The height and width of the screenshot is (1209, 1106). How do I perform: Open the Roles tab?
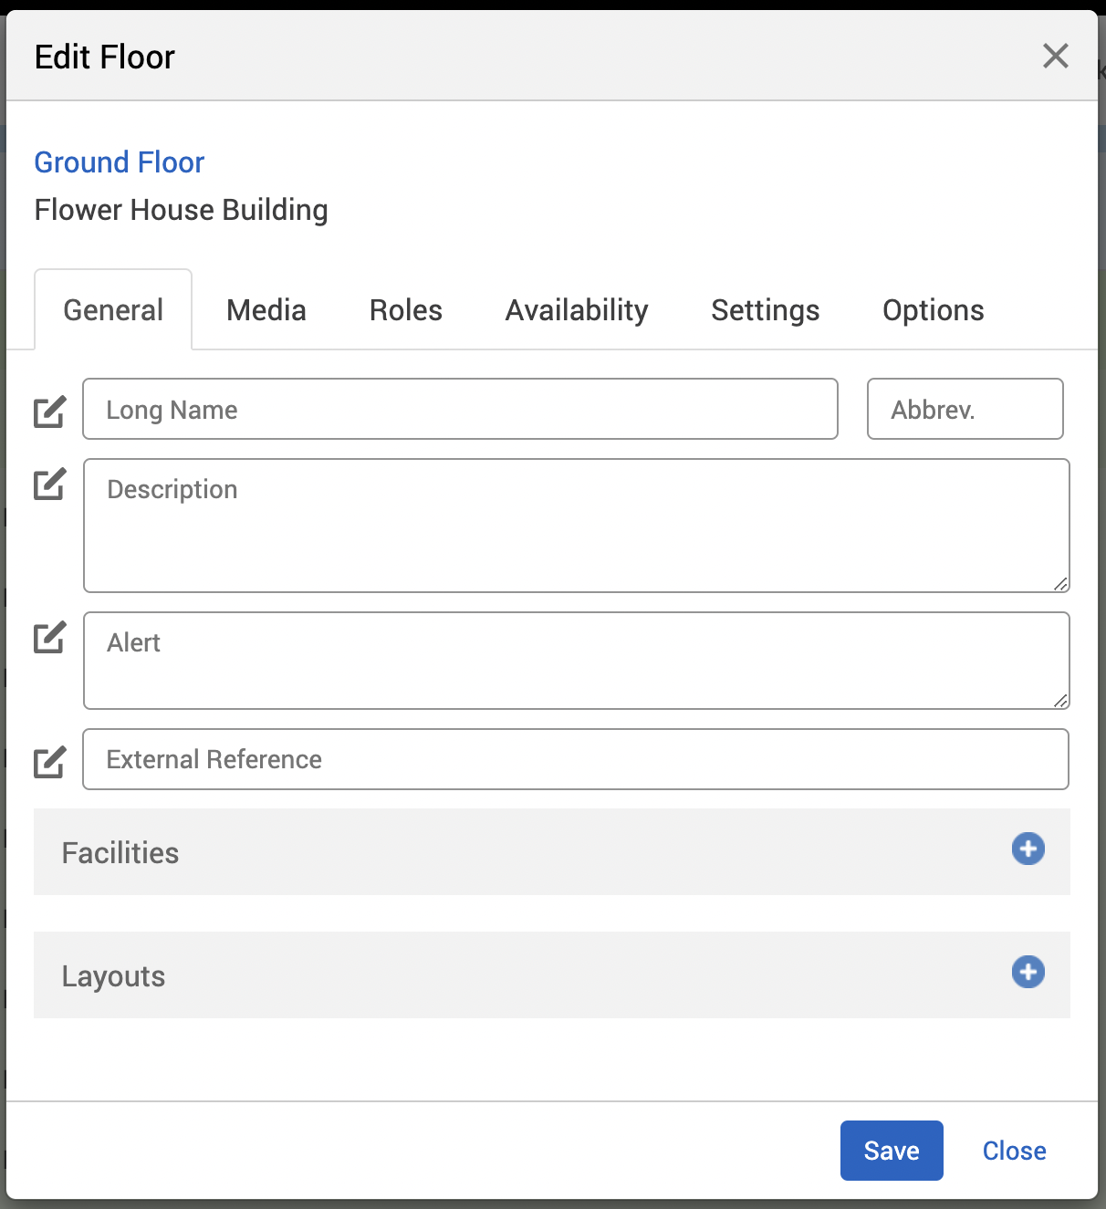coord(406,309)
